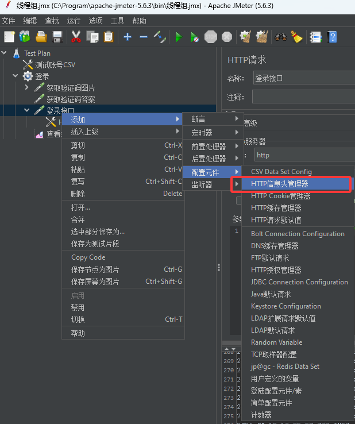Select Random Variable entry
Screen dimensions: 355x424
[x=298, y=342]
